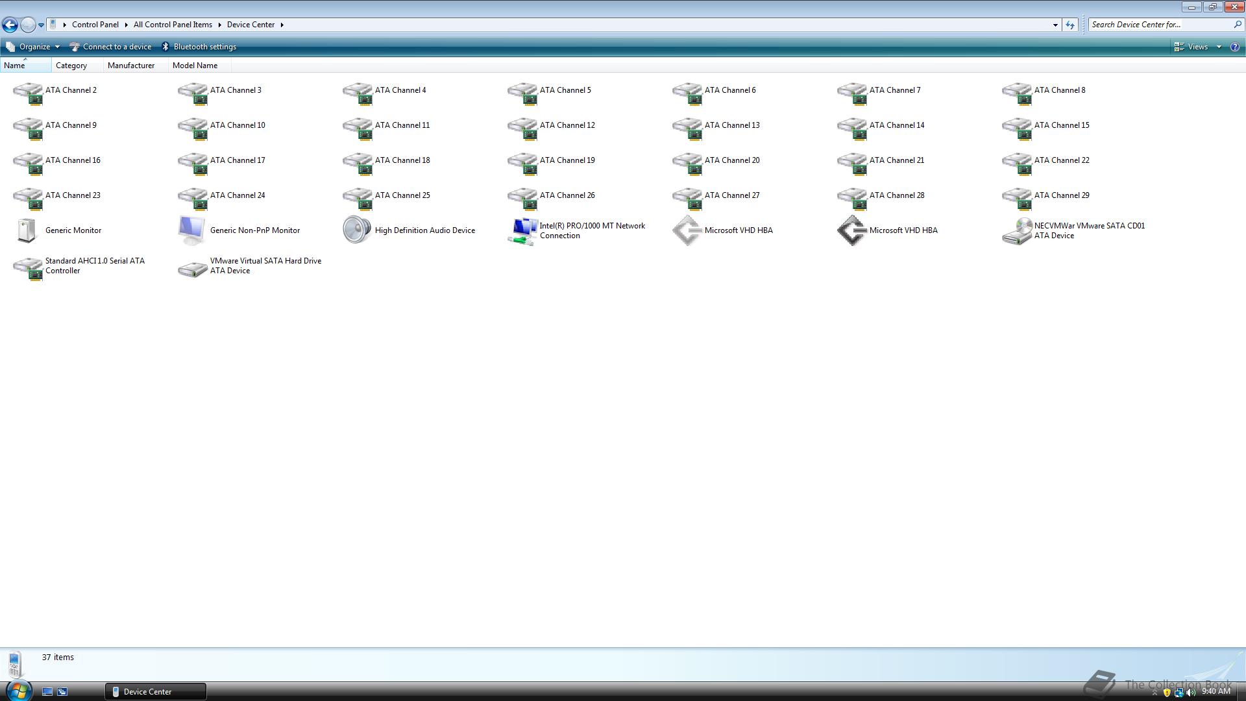Sort by the Name column header
Viewport: 1246px width, 701px height.
pyautogui.click(x=26, y=65)
